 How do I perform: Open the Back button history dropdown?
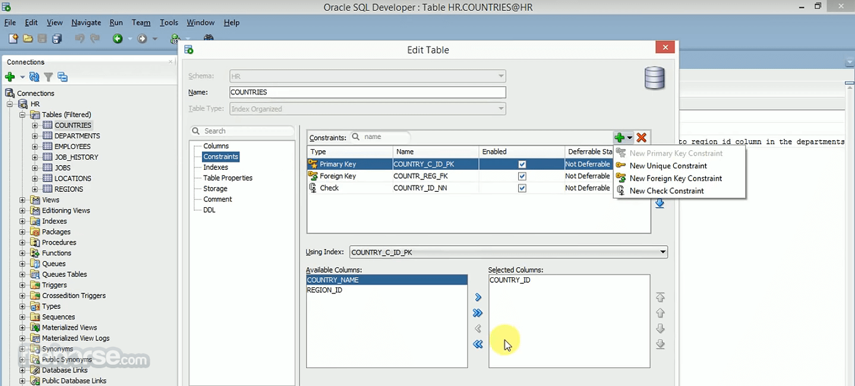click(x=129, y=39)
